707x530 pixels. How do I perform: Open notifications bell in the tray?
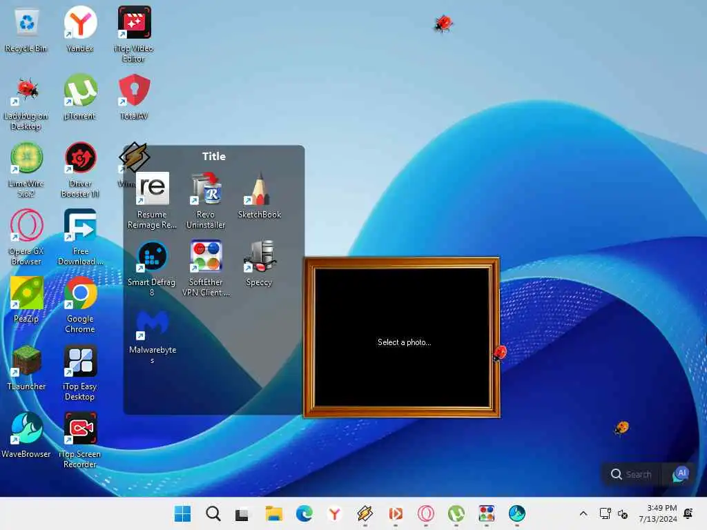(x=688, y=513)
